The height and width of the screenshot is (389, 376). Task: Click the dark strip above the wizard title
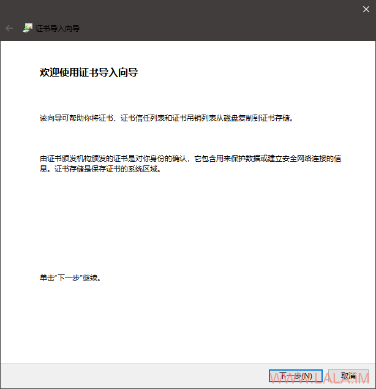pos(188,9)
